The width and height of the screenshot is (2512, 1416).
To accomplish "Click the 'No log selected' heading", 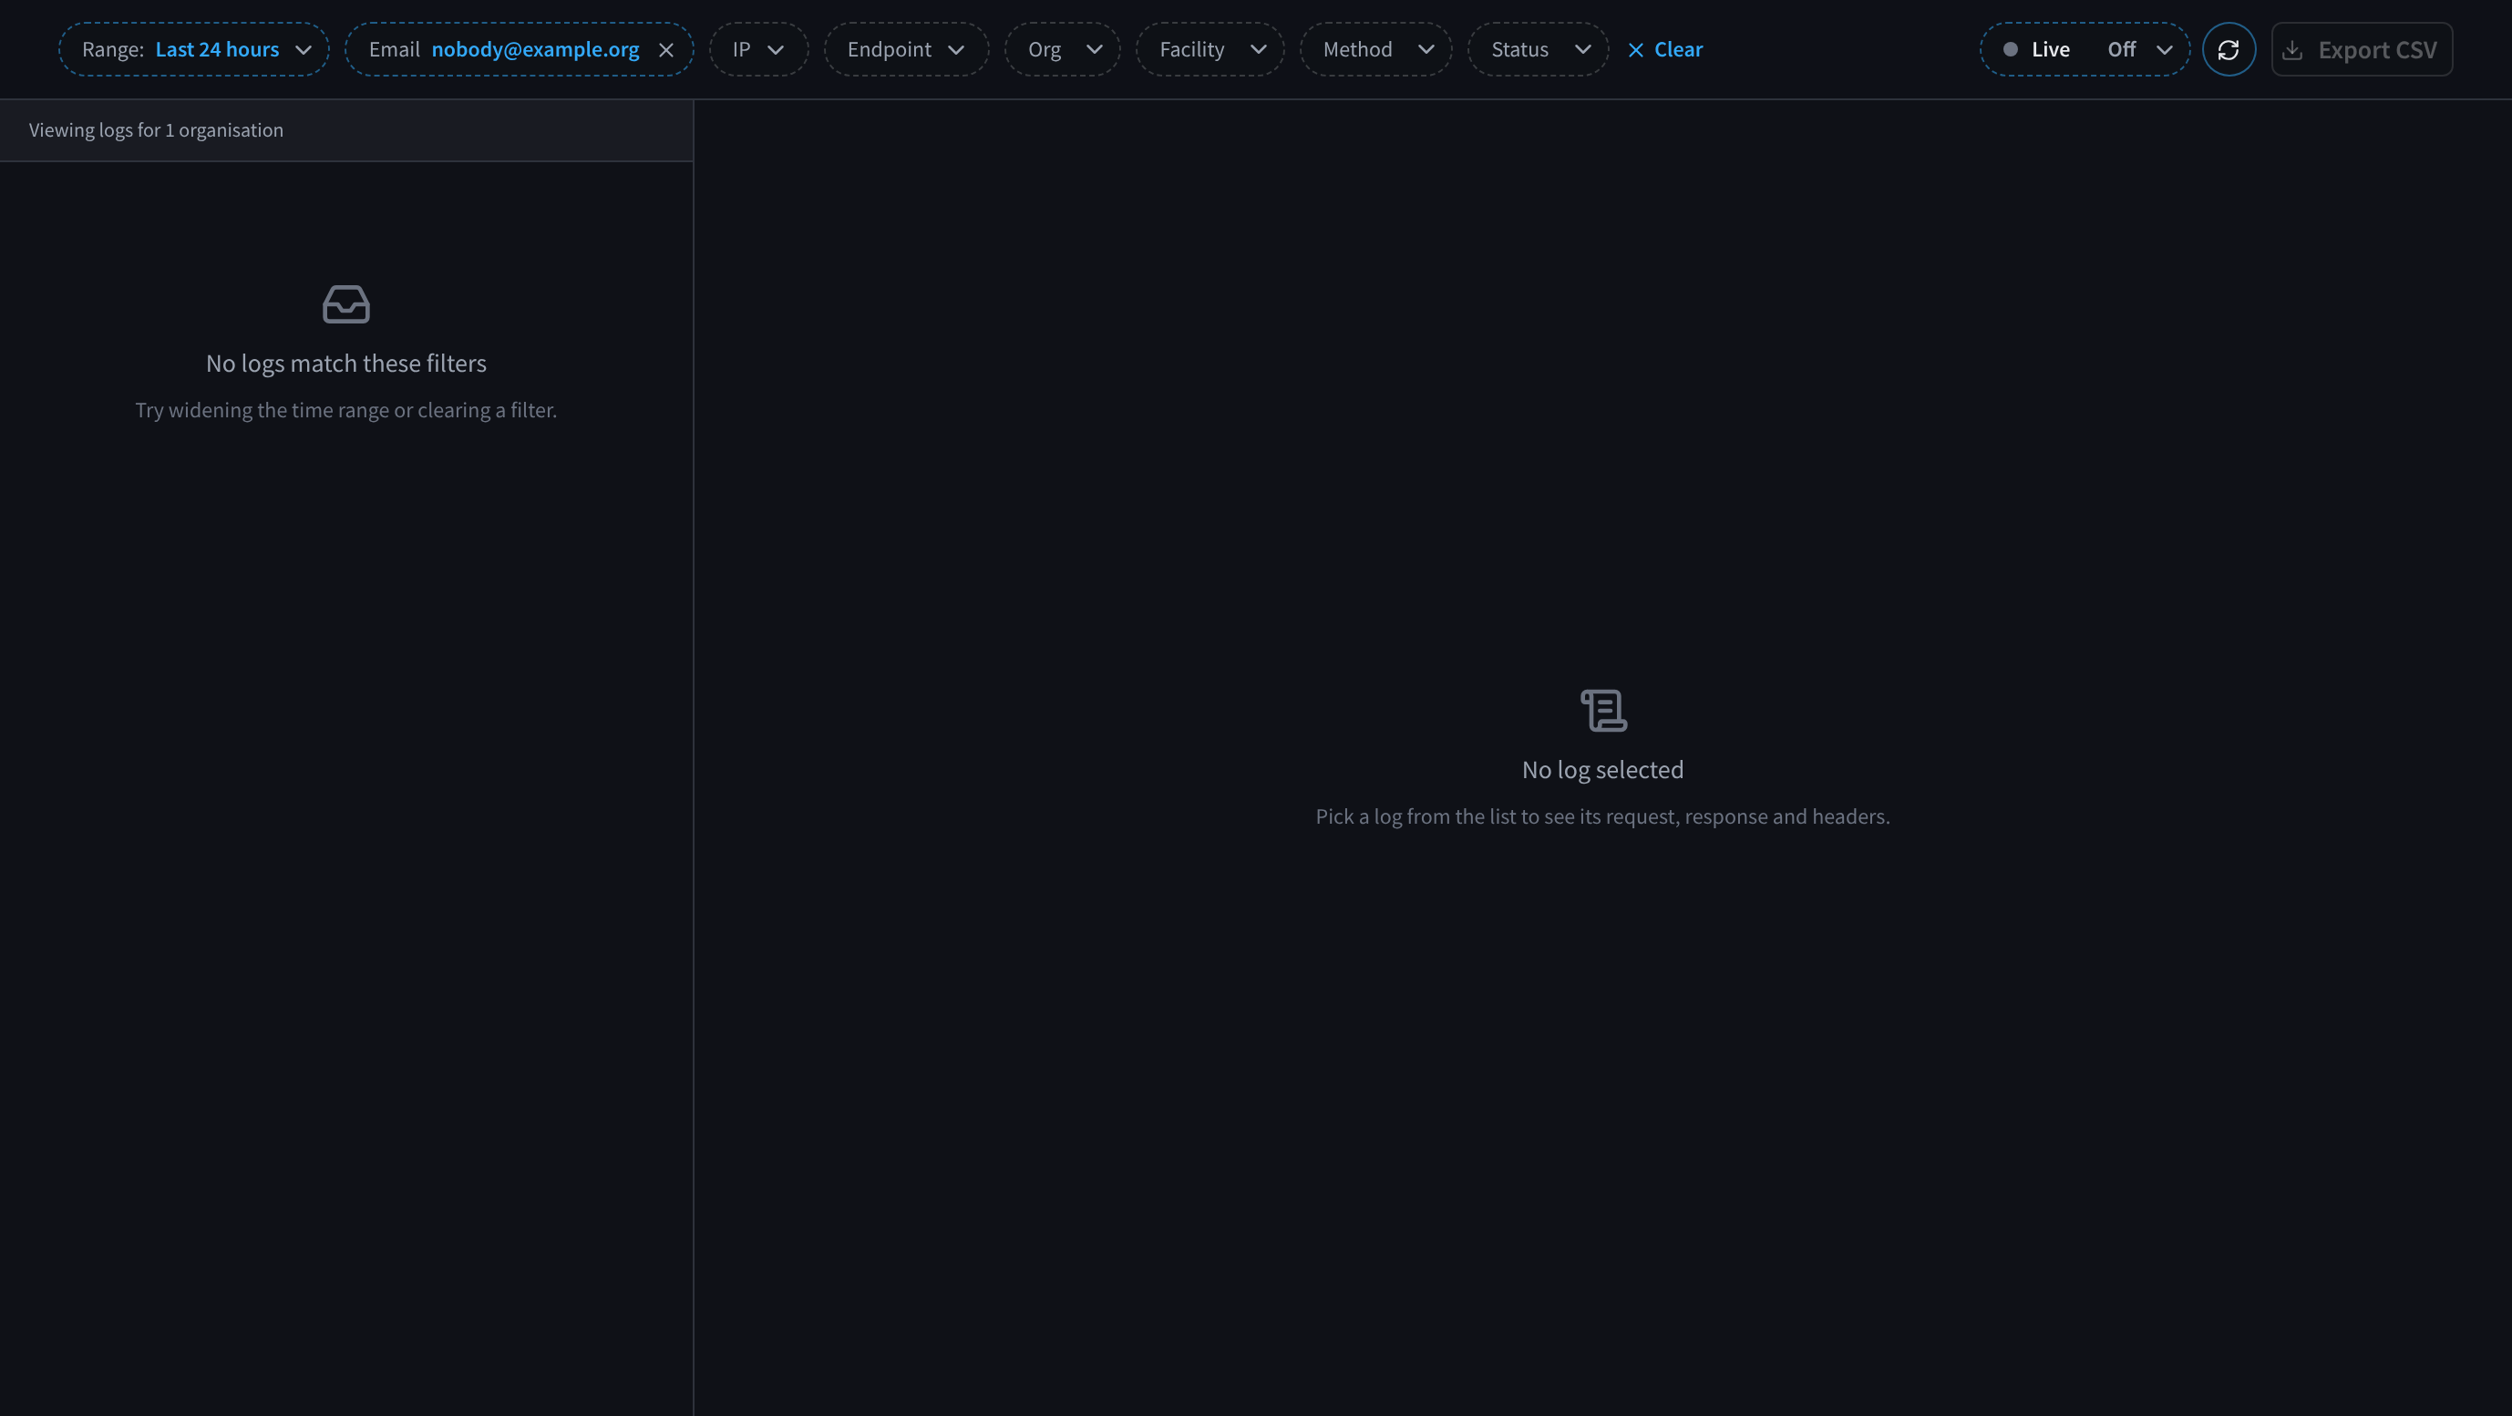I will [1603, 770].
